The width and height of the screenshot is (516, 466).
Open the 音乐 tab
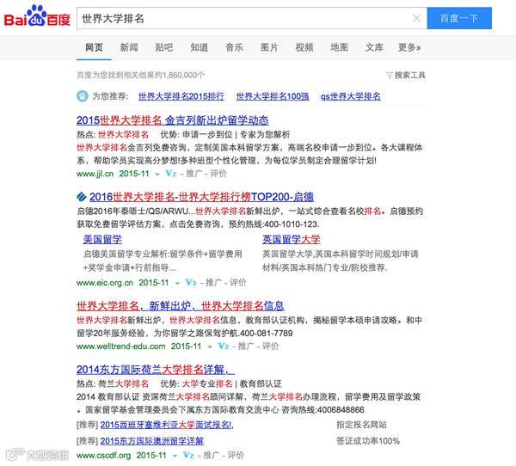click(x=234, y=47)
